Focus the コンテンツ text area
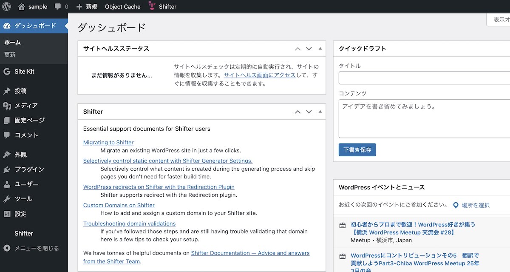This screenshot has width=510, height=272. click(424, 119)
